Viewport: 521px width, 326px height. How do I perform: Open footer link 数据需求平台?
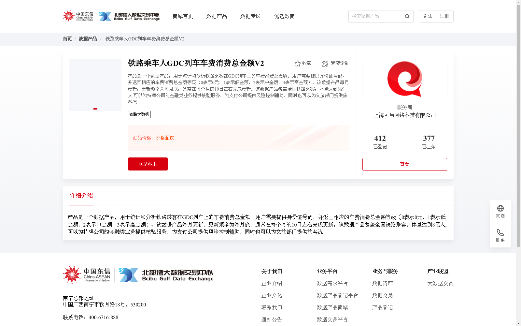tap(332, 283)
